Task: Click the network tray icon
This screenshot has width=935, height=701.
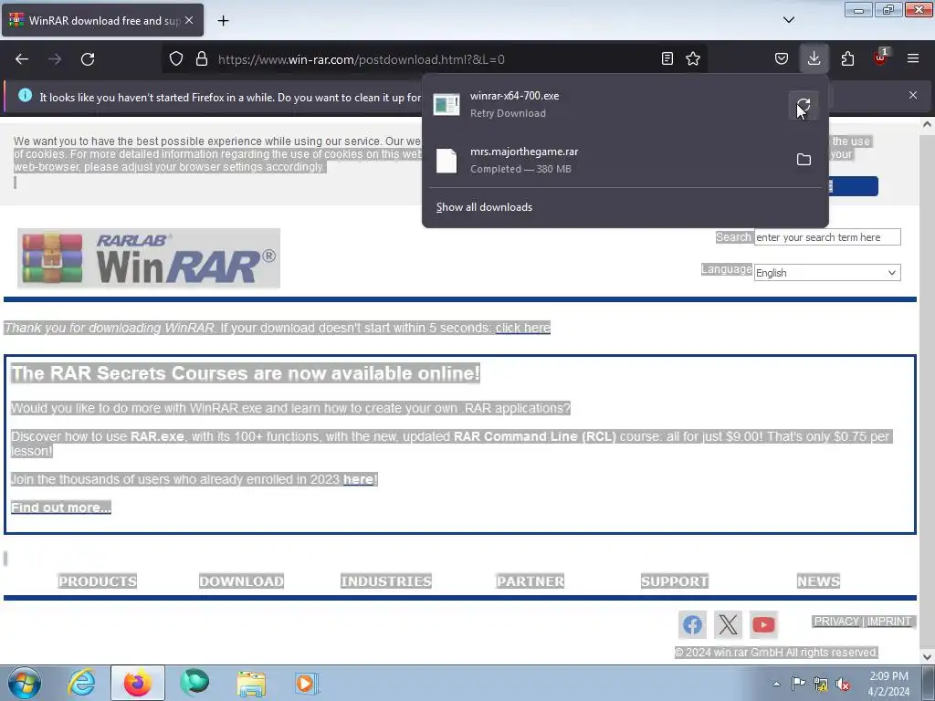Action: 821,684
